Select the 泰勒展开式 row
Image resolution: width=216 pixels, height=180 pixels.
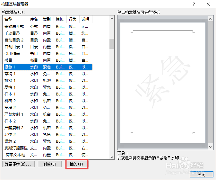coord(48,26)
